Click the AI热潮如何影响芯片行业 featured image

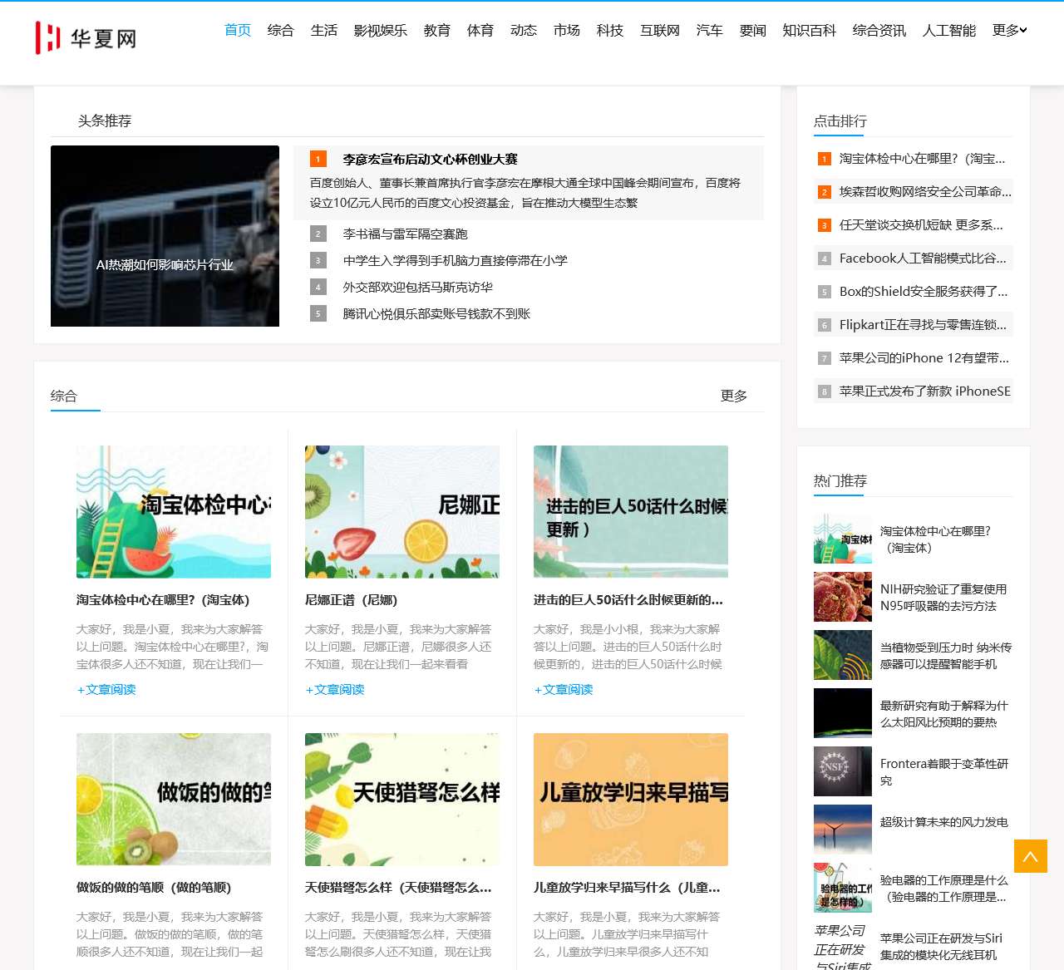click(165, 236)
